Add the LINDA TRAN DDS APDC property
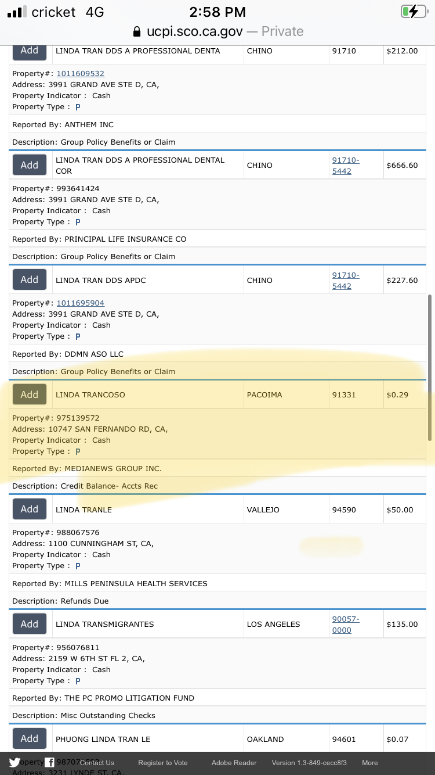435x775 pixels. click(x=30, y=279)
